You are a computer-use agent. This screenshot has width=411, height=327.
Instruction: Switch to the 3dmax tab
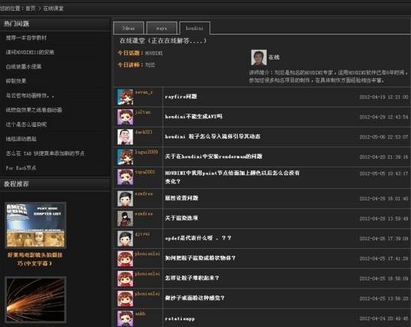[129, 28]
